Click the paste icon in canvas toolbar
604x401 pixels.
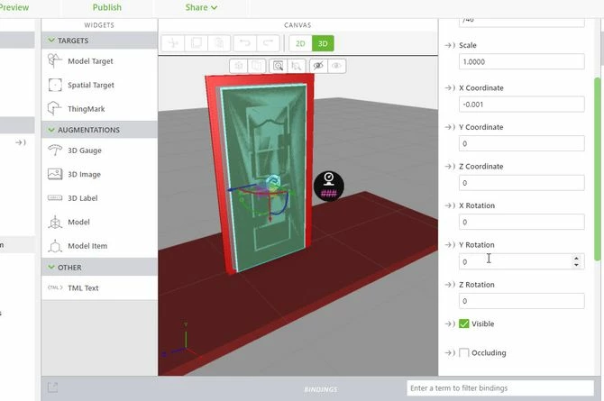(x=219, y=43)
